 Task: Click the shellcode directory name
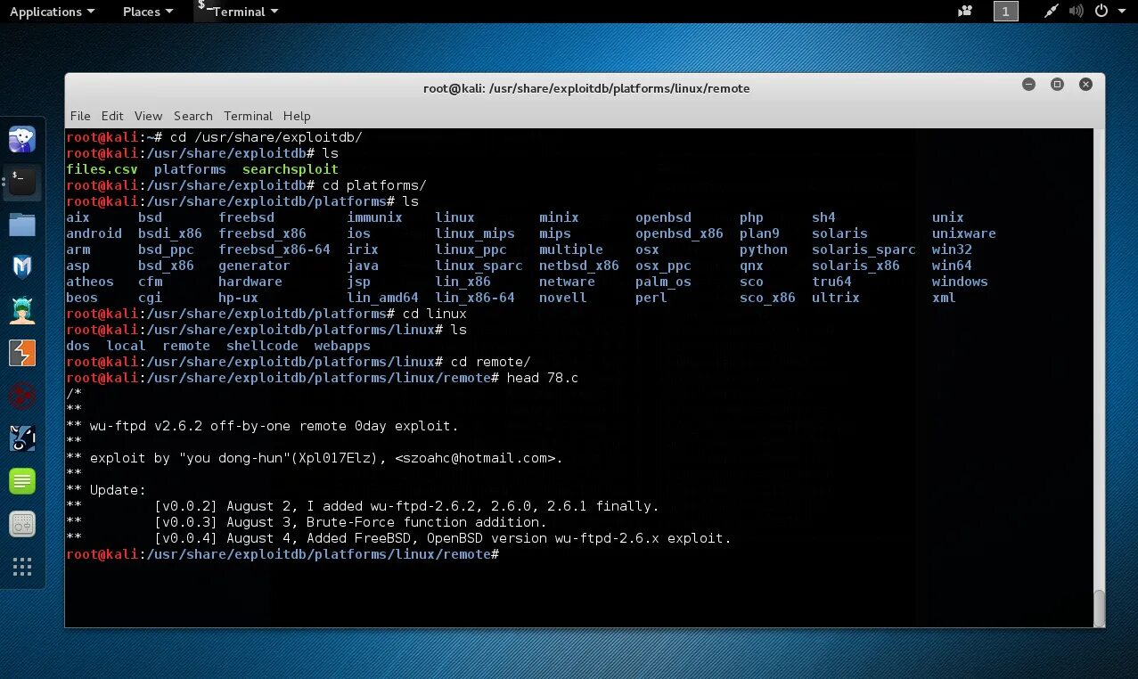(262, 346)
